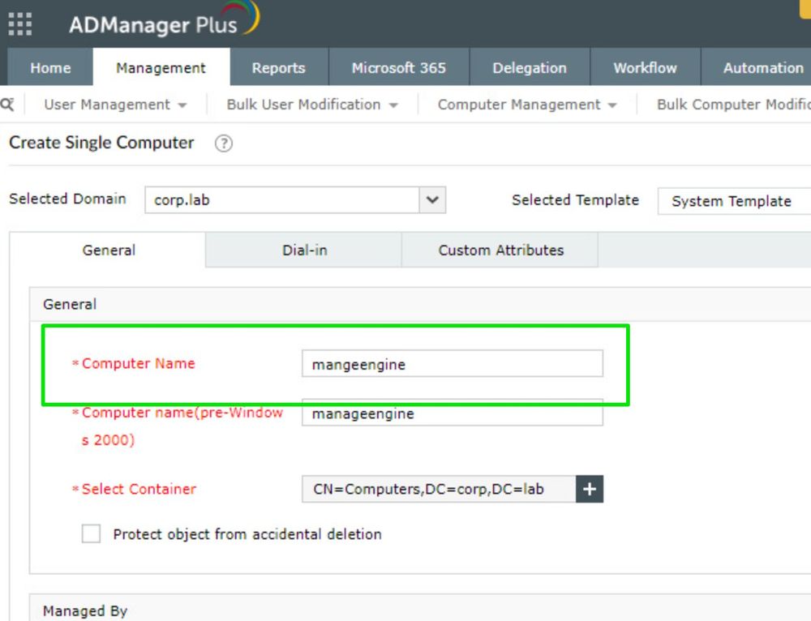Viewport: 811px width, 621px height.
Task: Click the Selected Template label
Action: 575,200
